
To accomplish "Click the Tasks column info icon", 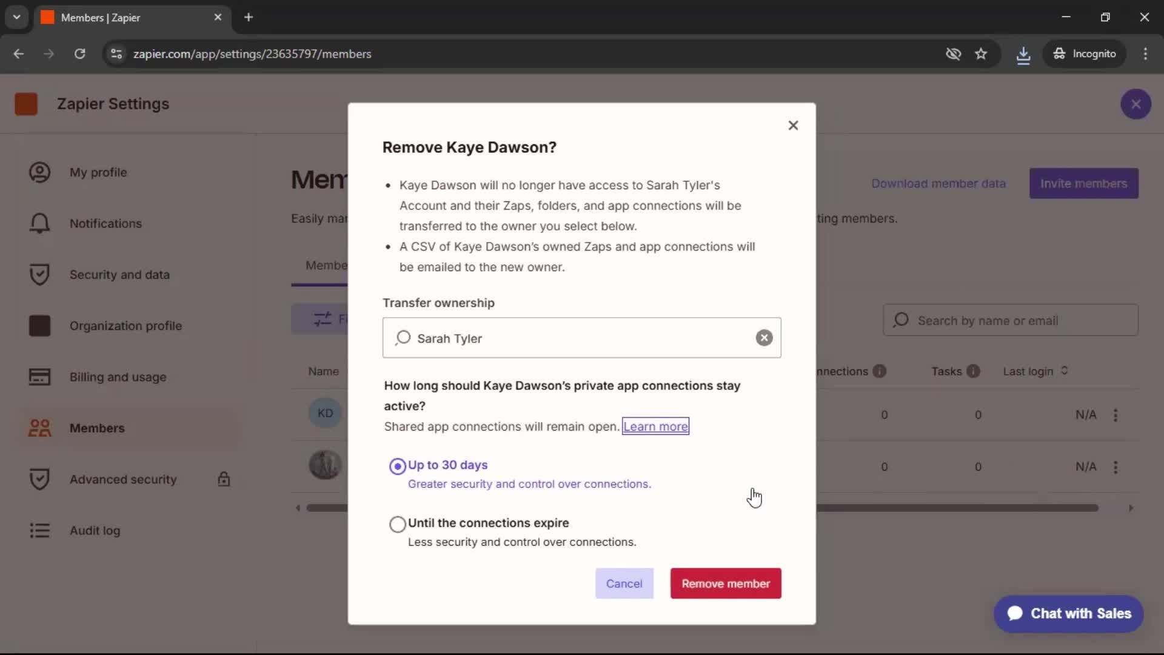I will (x=973, y=371).
